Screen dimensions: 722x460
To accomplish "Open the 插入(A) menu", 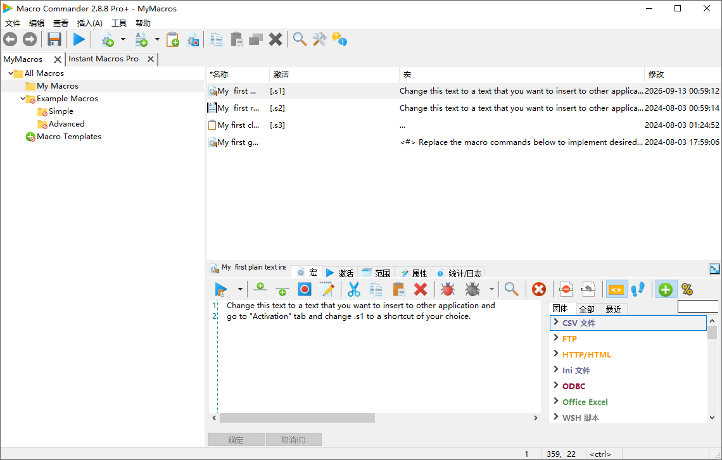I will point(89,23).
